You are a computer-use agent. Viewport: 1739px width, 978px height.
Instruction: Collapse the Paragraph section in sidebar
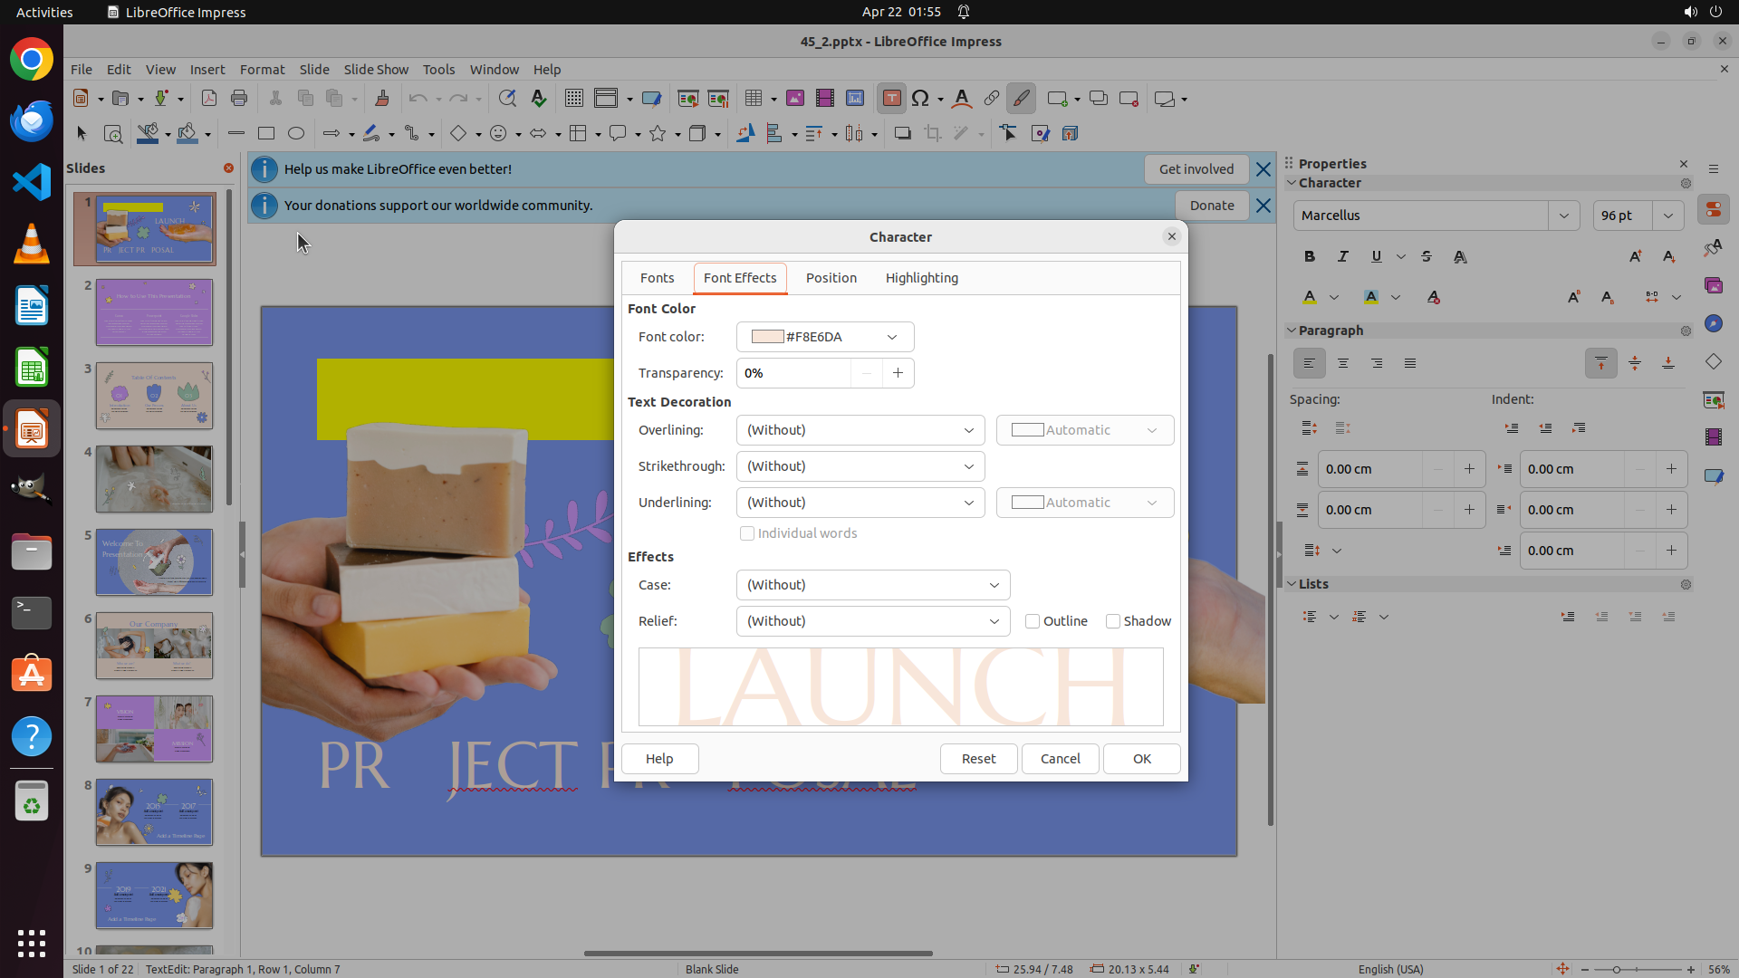pyautogui.click(x=1292, y=331)
